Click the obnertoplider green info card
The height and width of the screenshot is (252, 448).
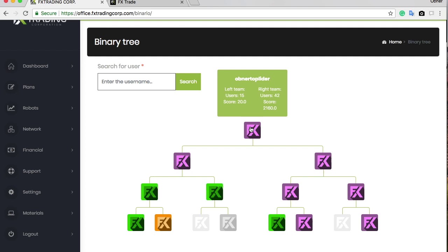252,93
